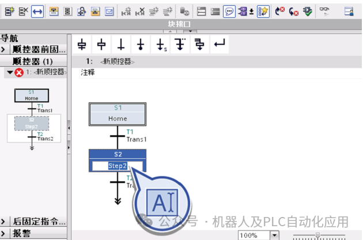Click the delete sequence icon
The image size is (363, 240).
coord(24,12)
